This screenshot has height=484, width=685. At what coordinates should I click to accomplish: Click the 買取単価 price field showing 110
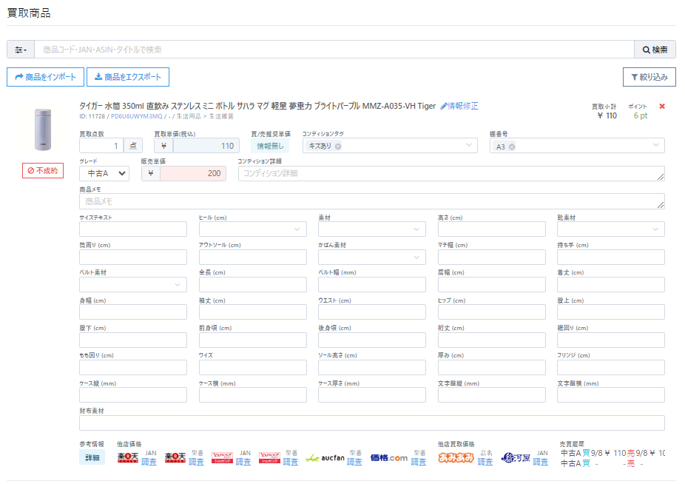pos(206,146)
